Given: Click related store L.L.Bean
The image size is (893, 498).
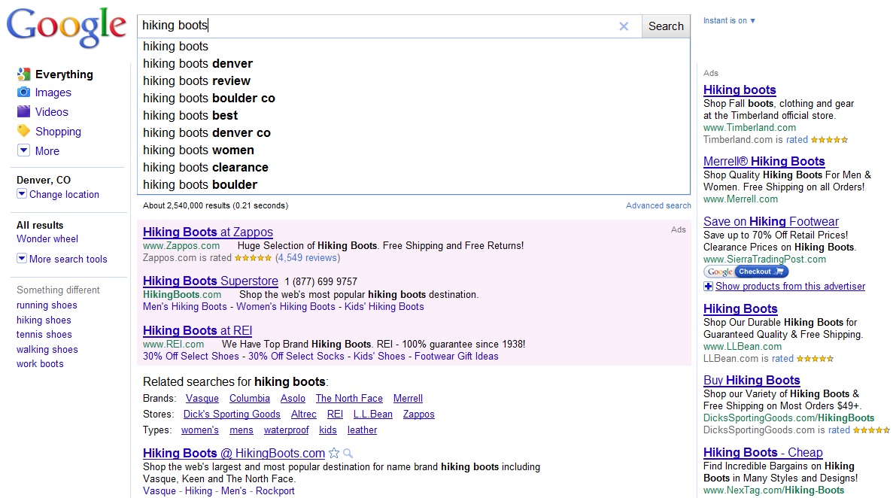Looking at the screenshot, I should click(373, 414).
